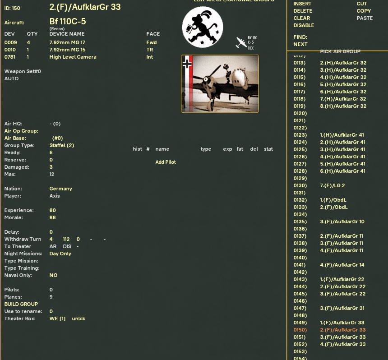The height and width of the screenshot is (360, 388).
Task: Click the AUTO weapon set setting
Action: click(11, 78)
